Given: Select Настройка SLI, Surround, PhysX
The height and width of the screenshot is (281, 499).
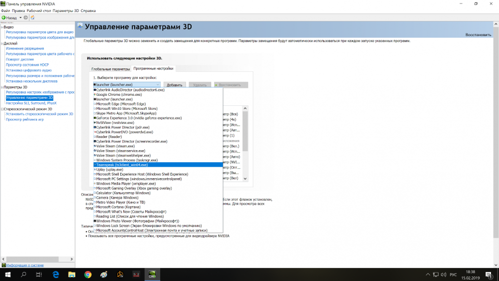Looking at the screenshot, I should click(31, 103).
